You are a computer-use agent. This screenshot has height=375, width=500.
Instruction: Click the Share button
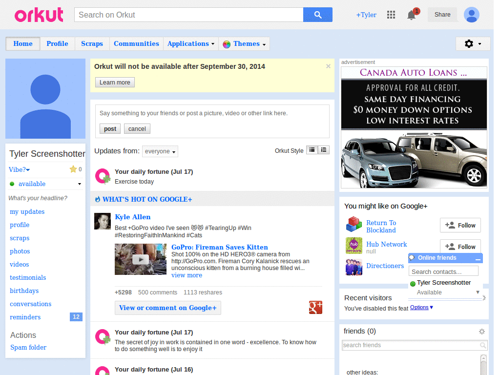pos(442,15)
